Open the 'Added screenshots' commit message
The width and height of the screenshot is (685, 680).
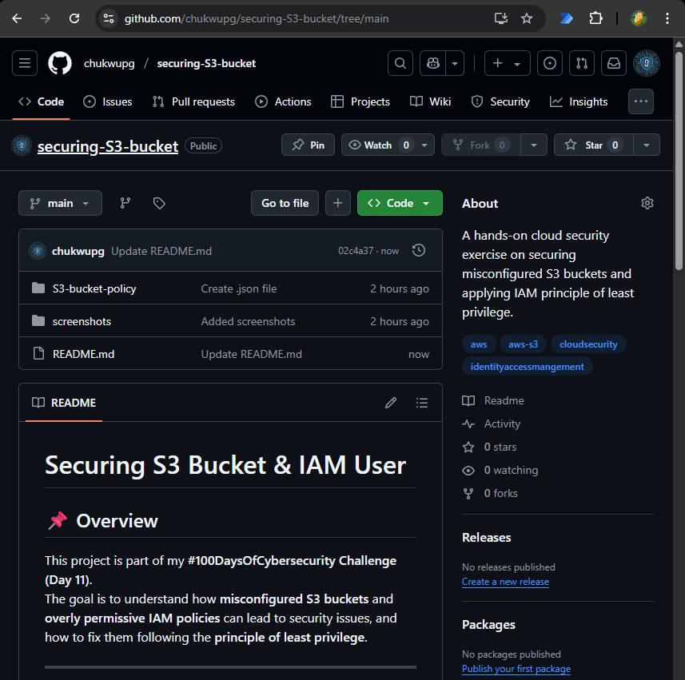coord(248,321)
